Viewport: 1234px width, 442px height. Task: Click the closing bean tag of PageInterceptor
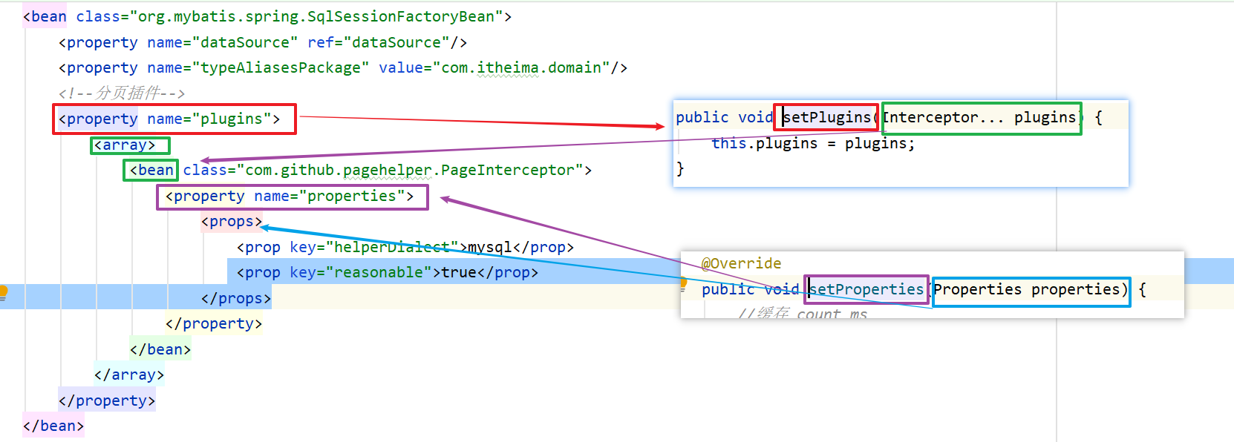(x=160, y=349)
